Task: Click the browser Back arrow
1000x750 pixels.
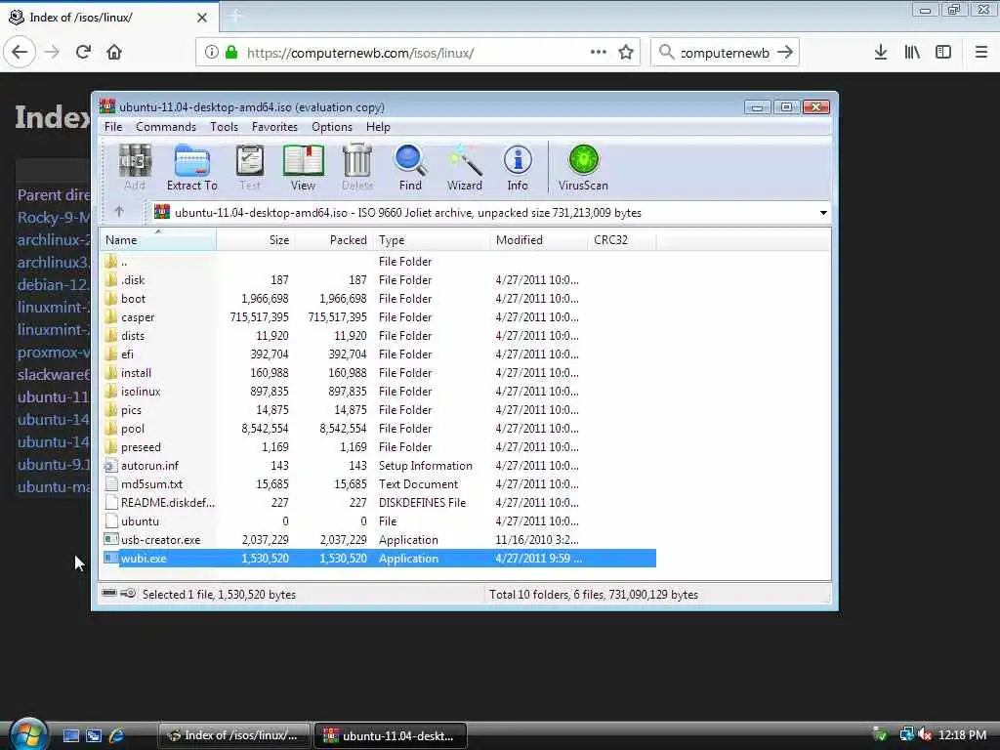Action: pos(20,53)
